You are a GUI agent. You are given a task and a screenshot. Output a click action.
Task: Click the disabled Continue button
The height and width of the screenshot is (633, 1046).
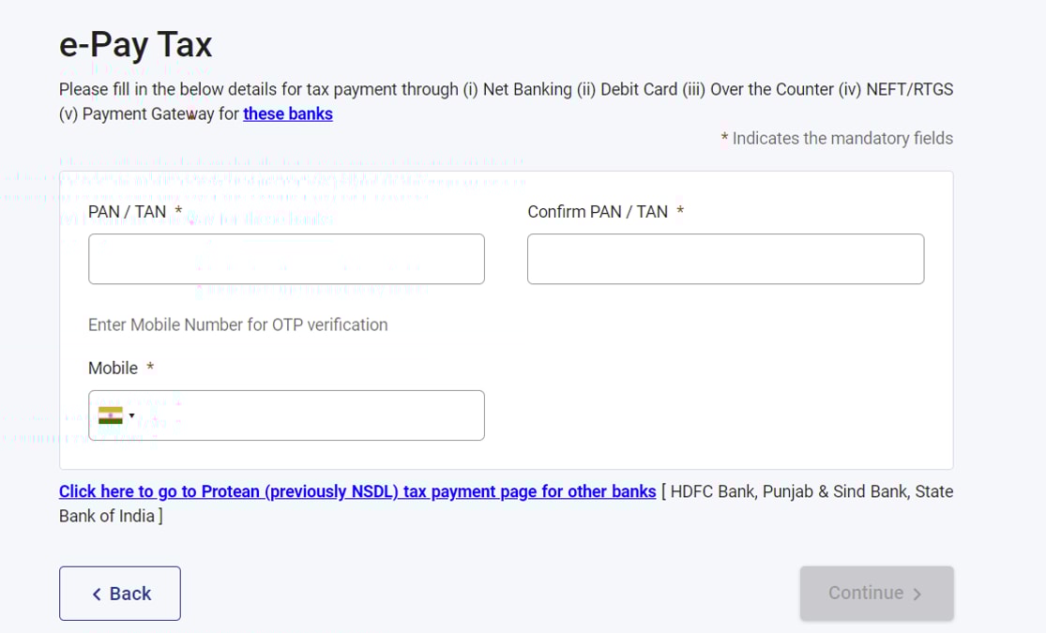(876, 593)
